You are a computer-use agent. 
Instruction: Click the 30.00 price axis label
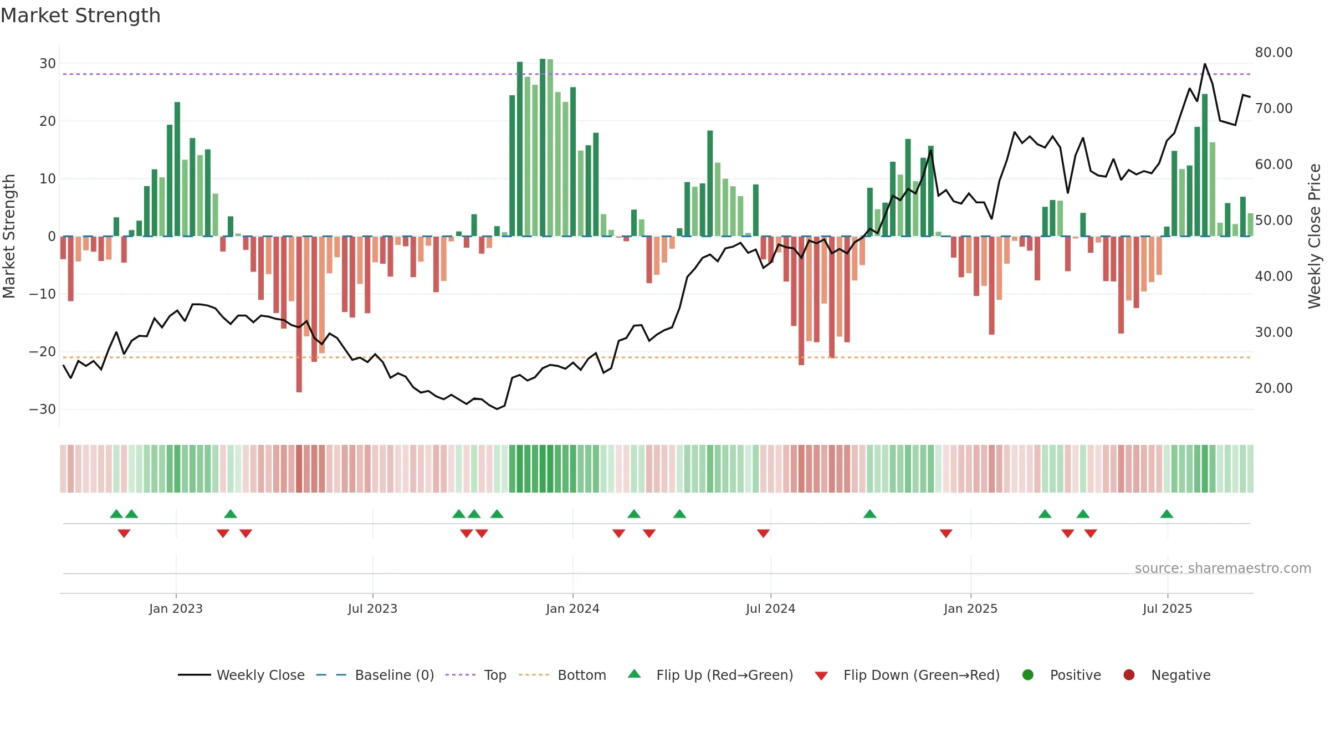1273,332
